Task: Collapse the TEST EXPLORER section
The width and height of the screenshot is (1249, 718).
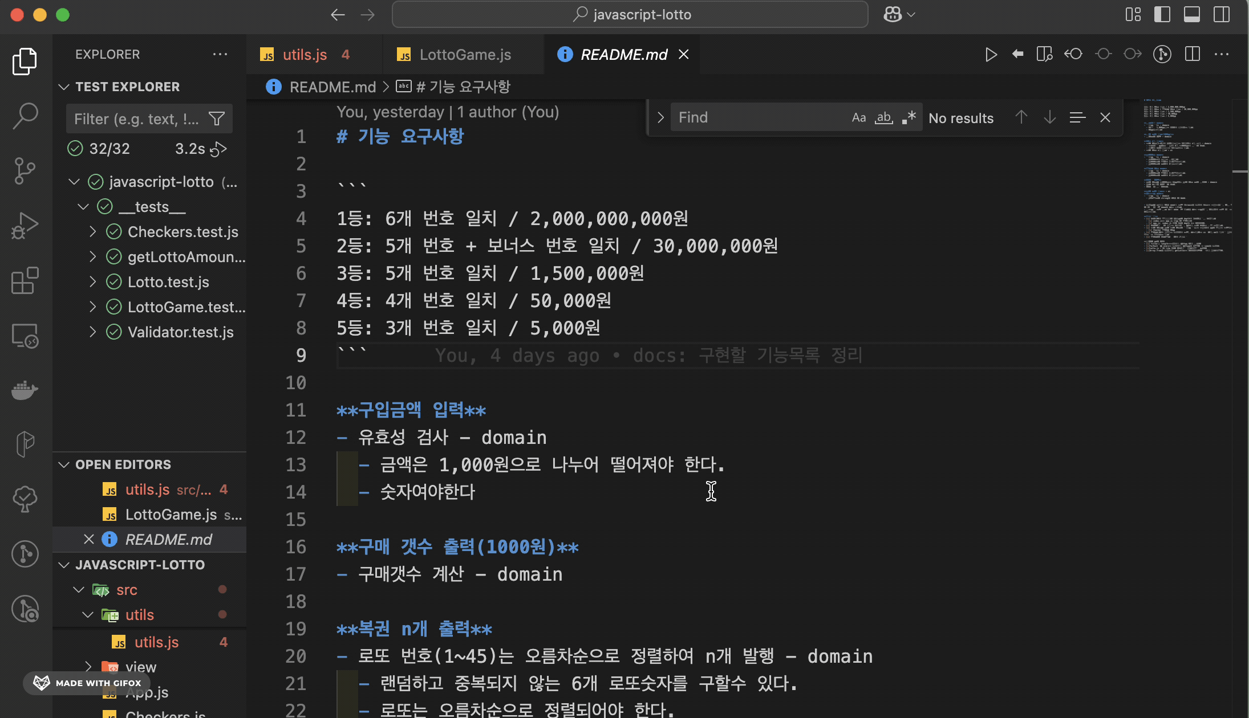Action: [x=64, y=87]
